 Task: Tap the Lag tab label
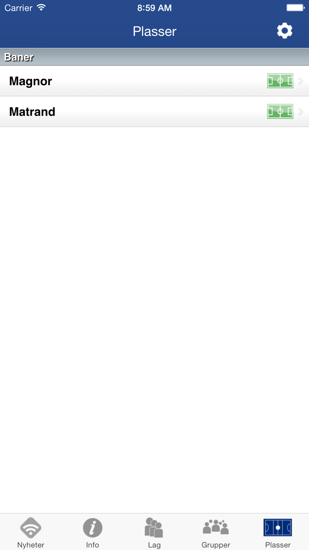[x=154, y=545]
